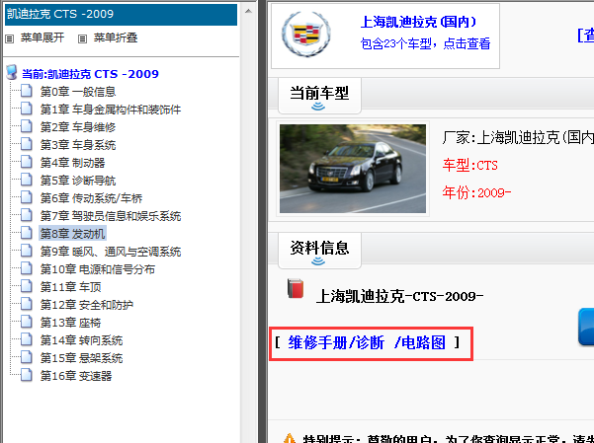This screenshot has width=594, height=443.
Task: Click the 上海凯迪拉克-CTS-2009- title text
Action: [x=399, y=296]
